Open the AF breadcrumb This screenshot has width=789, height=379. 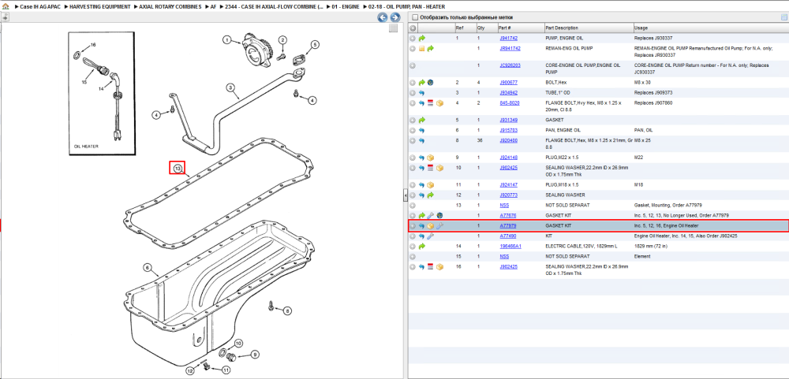[213, 7]
